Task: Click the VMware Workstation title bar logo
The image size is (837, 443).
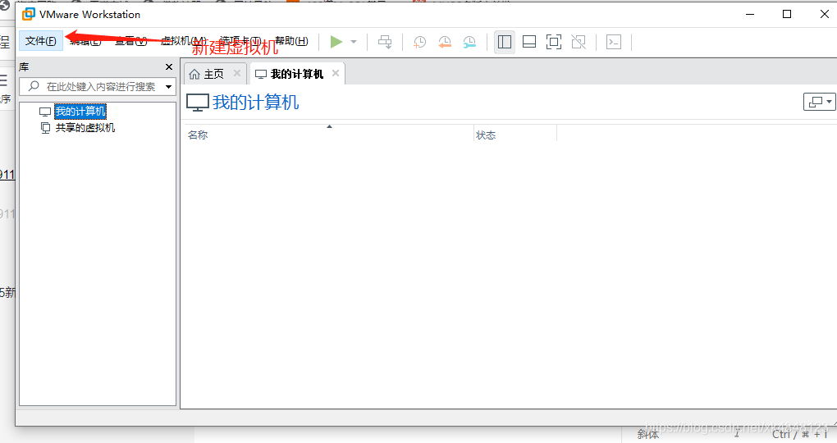Action: pyautogui.click(x=28, y=14)
